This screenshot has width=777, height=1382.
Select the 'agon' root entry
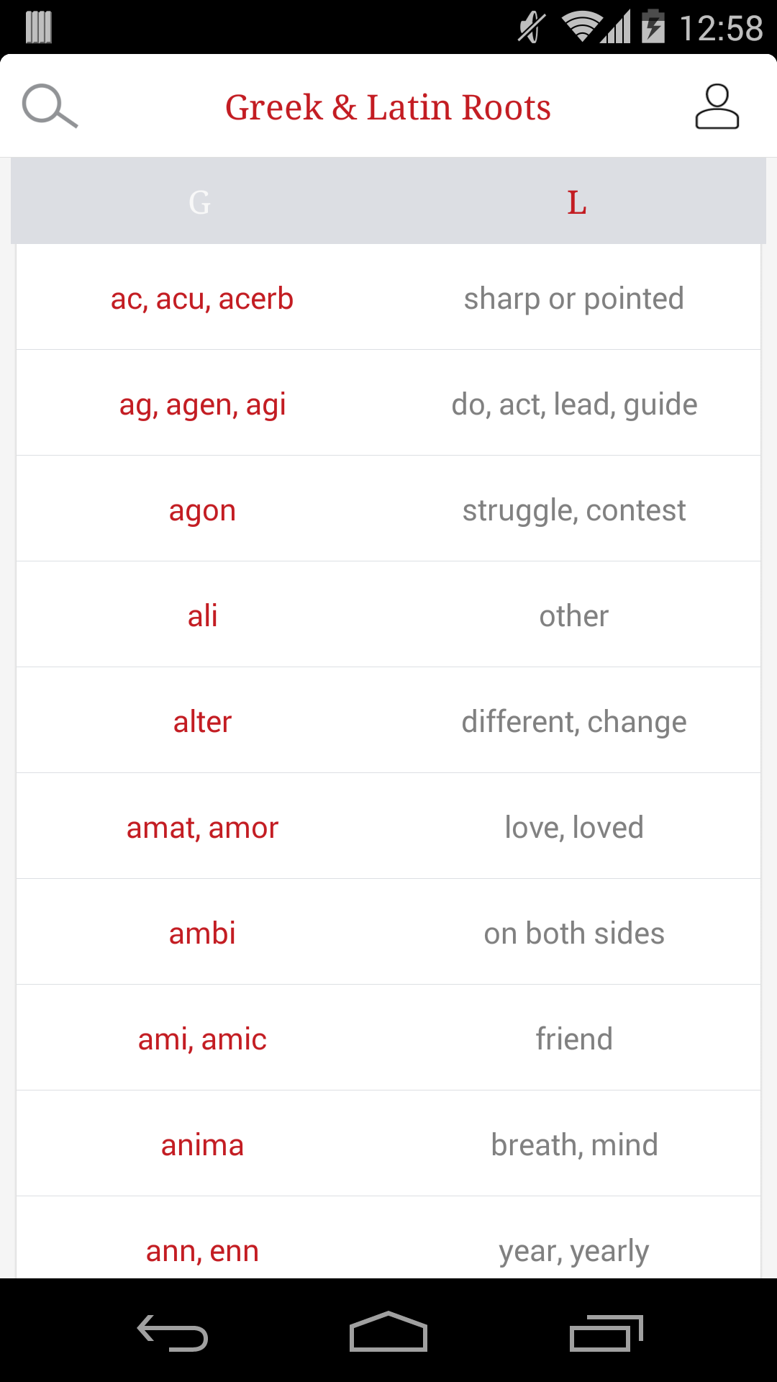(388, 509)
